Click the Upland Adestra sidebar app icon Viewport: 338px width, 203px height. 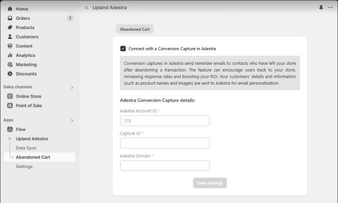[10, 139]
